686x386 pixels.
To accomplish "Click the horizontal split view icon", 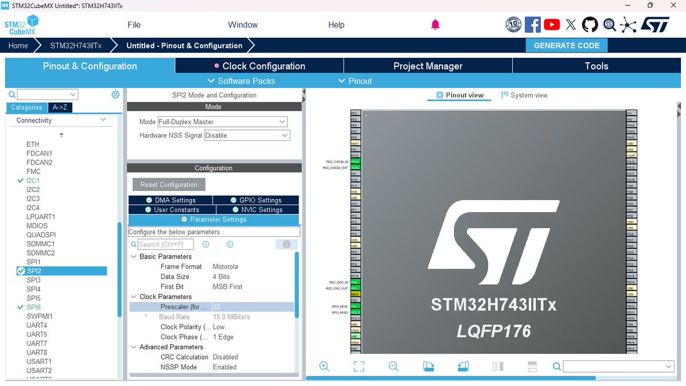I will tap(532, 367).
